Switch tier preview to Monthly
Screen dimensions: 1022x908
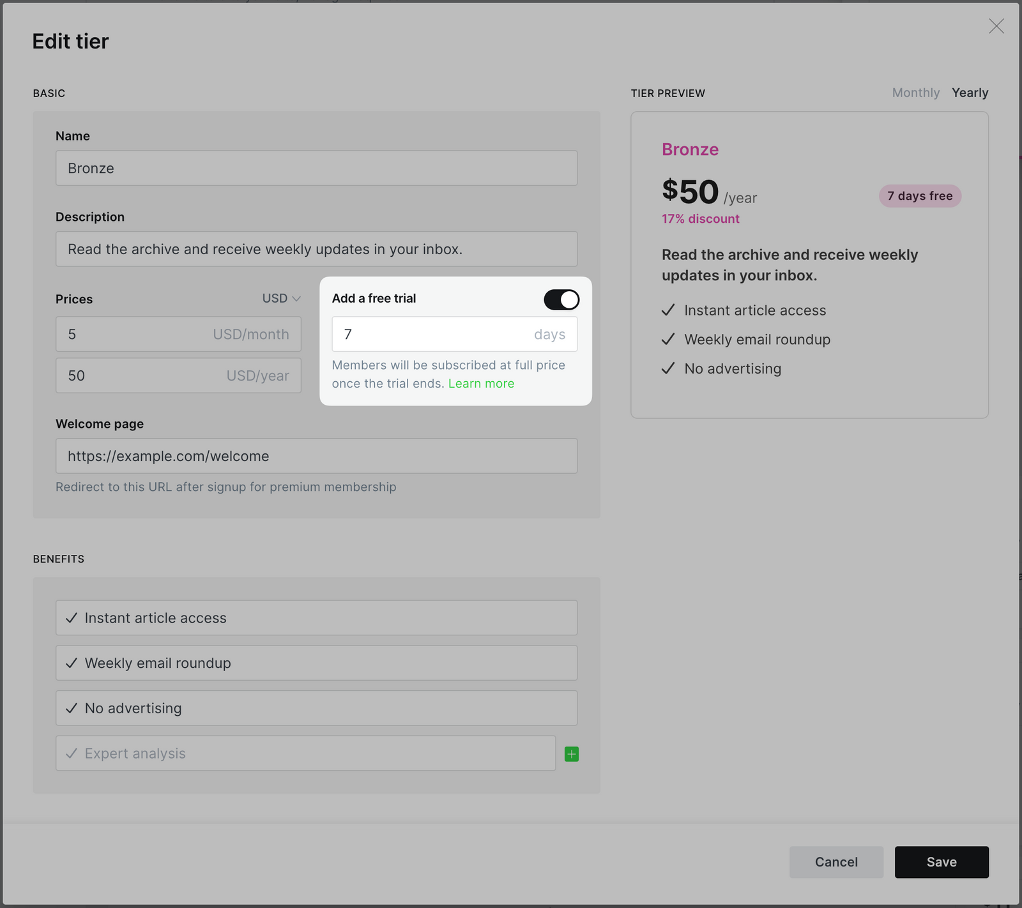pyautogui.click(x=915, y=93)
